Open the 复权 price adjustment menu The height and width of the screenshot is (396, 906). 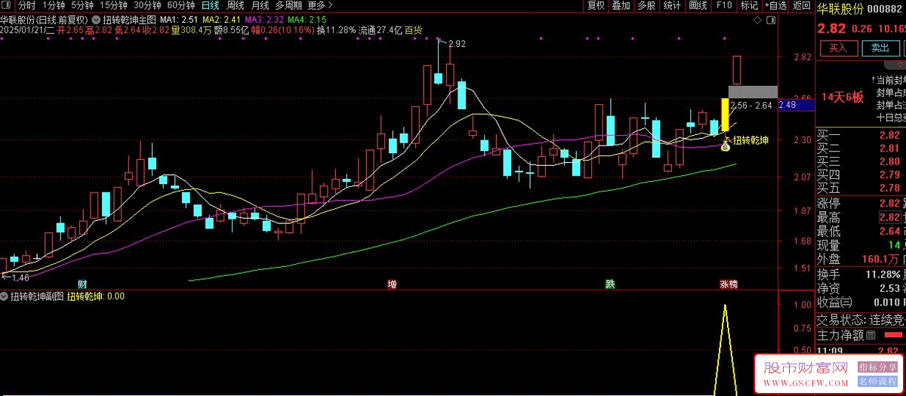click(596, 5)
